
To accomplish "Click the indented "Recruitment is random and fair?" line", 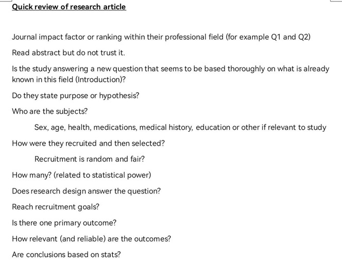I will tap(89, 159).
